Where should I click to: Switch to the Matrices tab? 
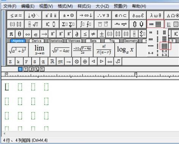coord(74,41)
